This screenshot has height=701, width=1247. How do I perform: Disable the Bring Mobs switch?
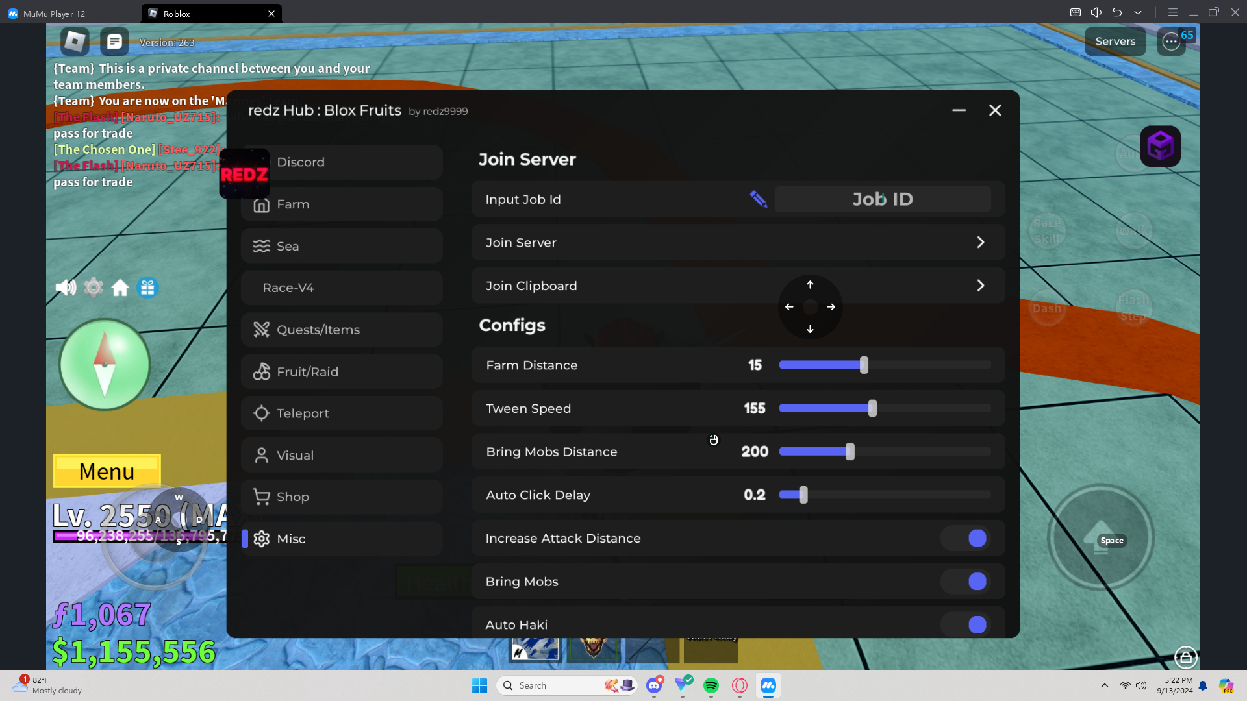tap(966, 582)
